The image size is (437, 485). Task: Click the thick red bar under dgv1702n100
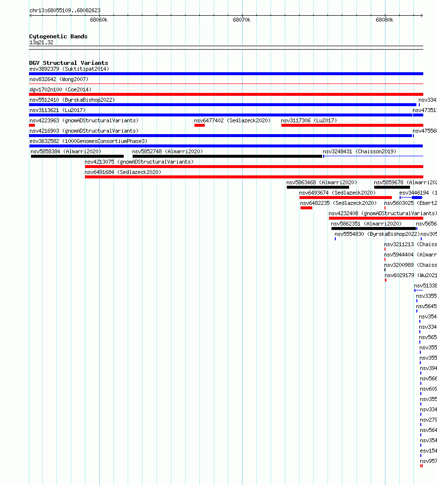pyautogui.click(x=226, y=94)
